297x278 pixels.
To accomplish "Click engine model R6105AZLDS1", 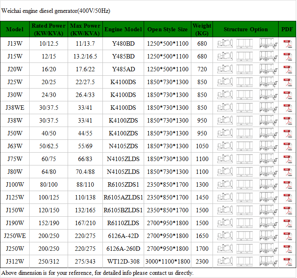I will point(123,197).
